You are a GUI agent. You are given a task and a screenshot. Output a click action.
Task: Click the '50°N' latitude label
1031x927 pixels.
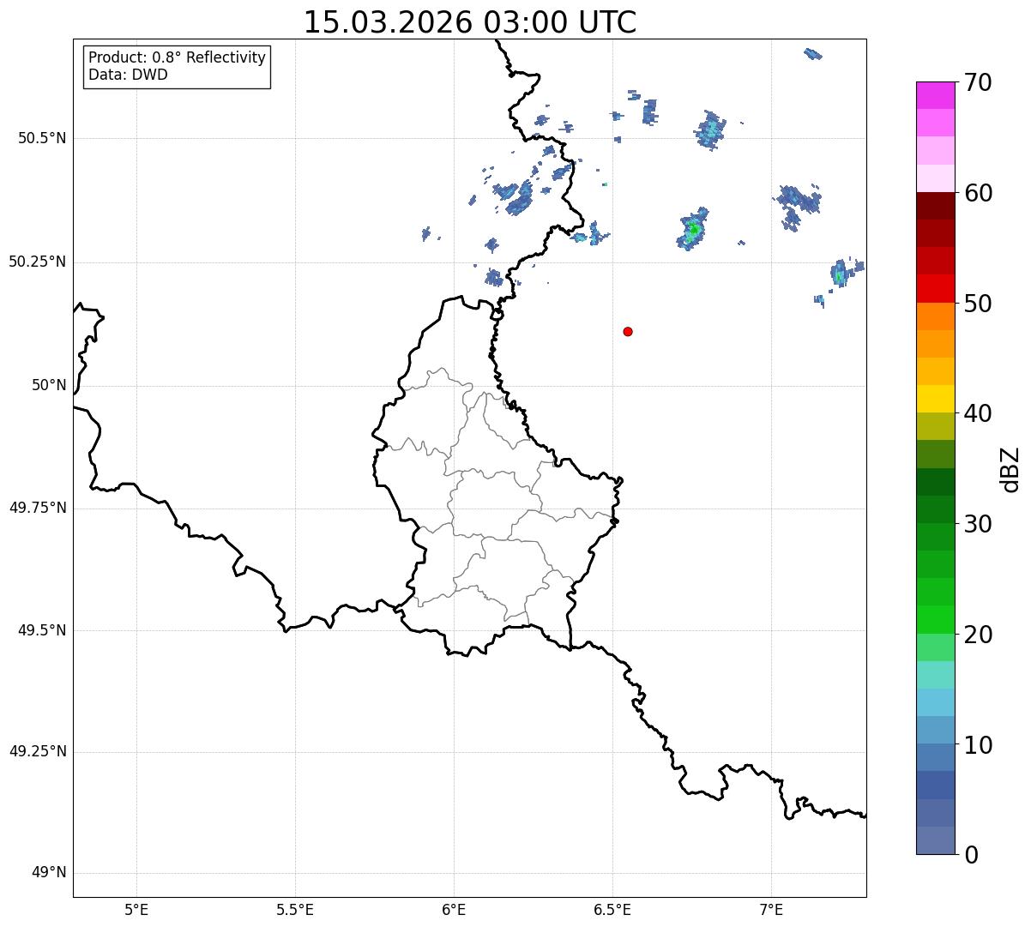49,385
